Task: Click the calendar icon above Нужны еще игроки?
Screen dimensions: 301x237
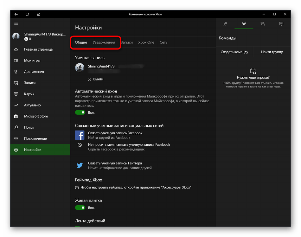Action: 253,71
